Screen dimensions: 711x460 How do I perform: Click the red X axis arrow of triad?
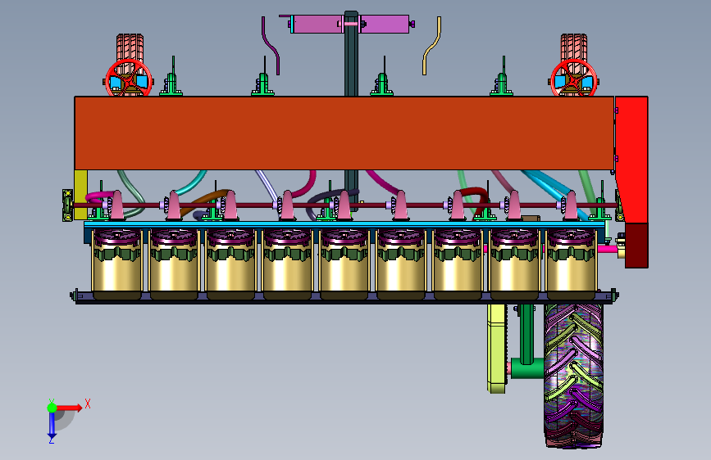pos(68,408)
